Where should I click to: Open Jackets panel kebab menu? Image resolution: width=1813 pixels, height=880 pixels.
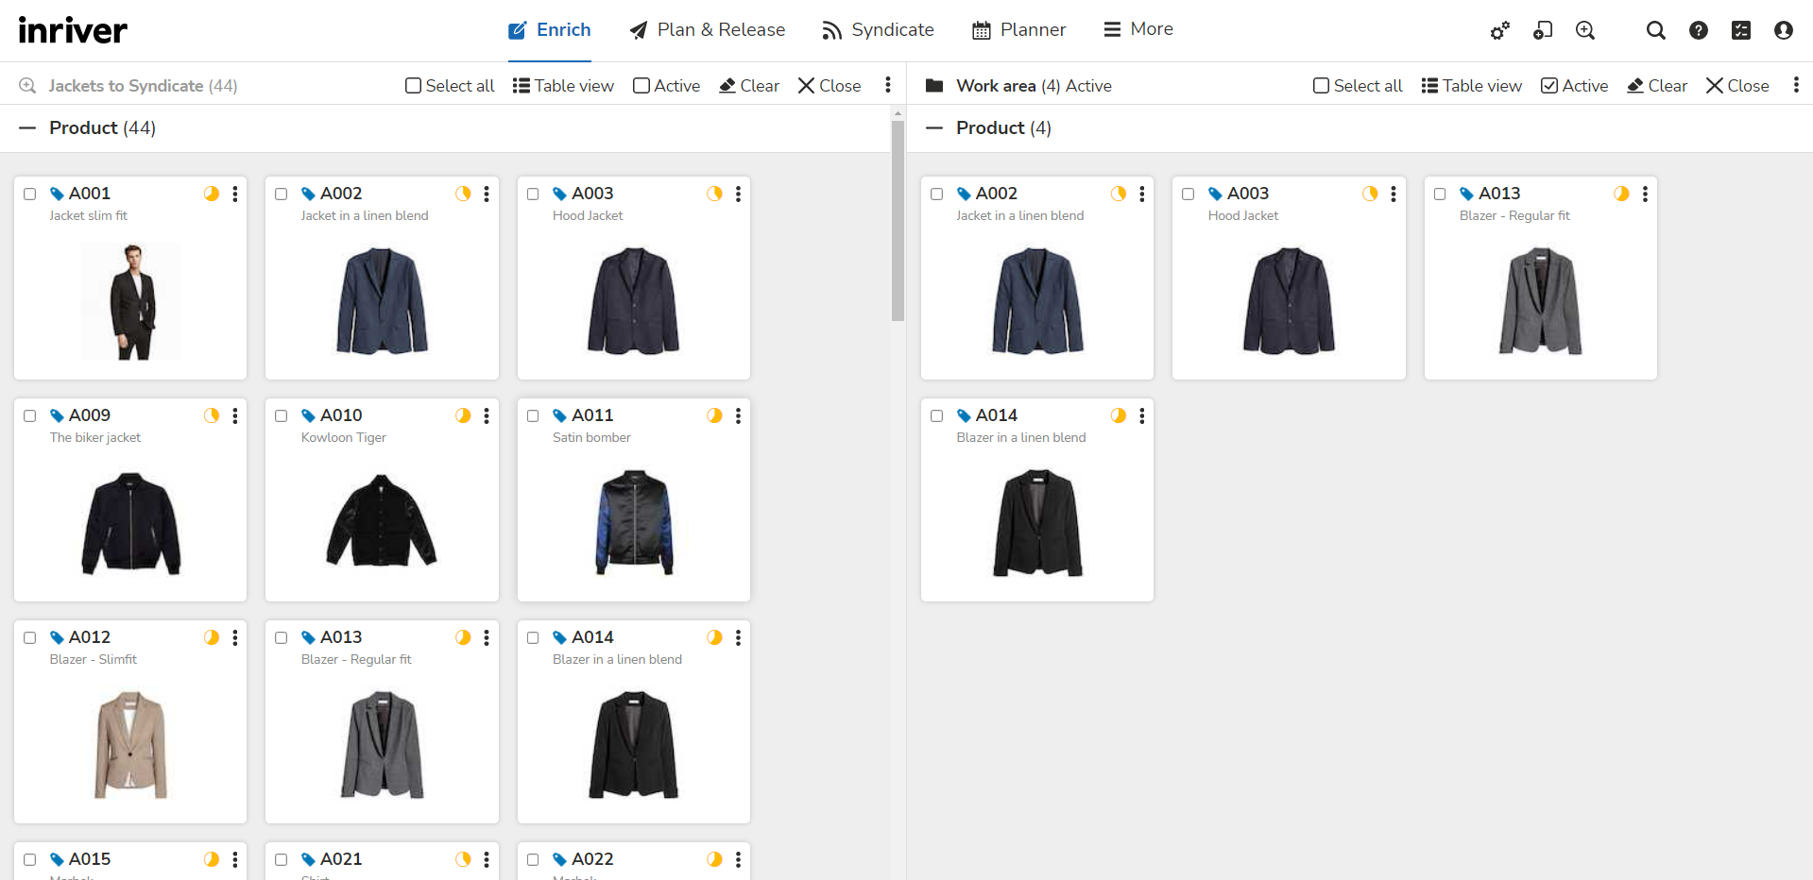click(888, 85)
